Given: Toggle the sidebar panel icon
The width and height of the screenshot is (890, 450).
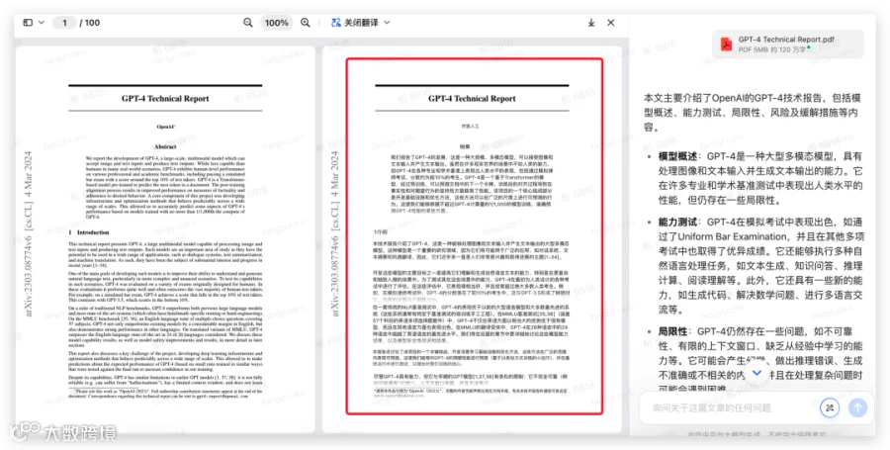Looking at the screenshot, I should coord(28,23).
